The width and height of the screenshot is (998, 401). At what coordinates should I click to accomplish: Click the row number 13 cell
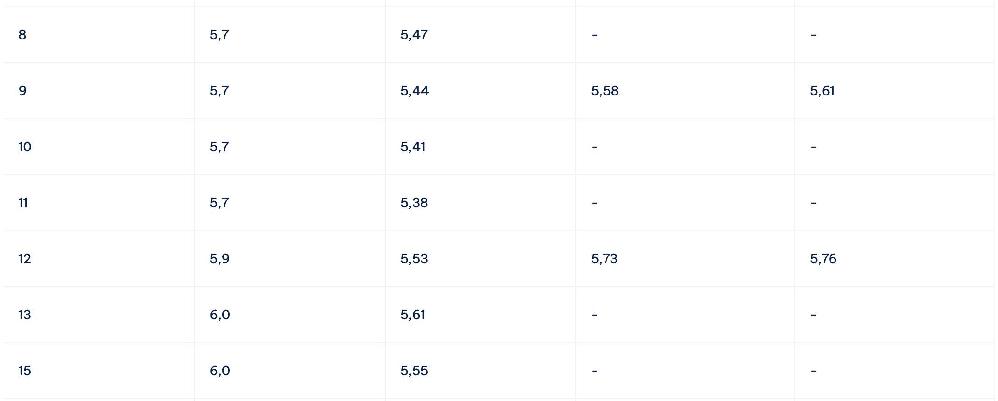[99, 315]
